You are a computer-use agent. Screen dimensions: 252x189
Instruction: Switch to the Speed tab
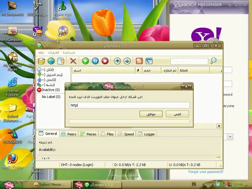pyautogui.click(x=126, y=134)
